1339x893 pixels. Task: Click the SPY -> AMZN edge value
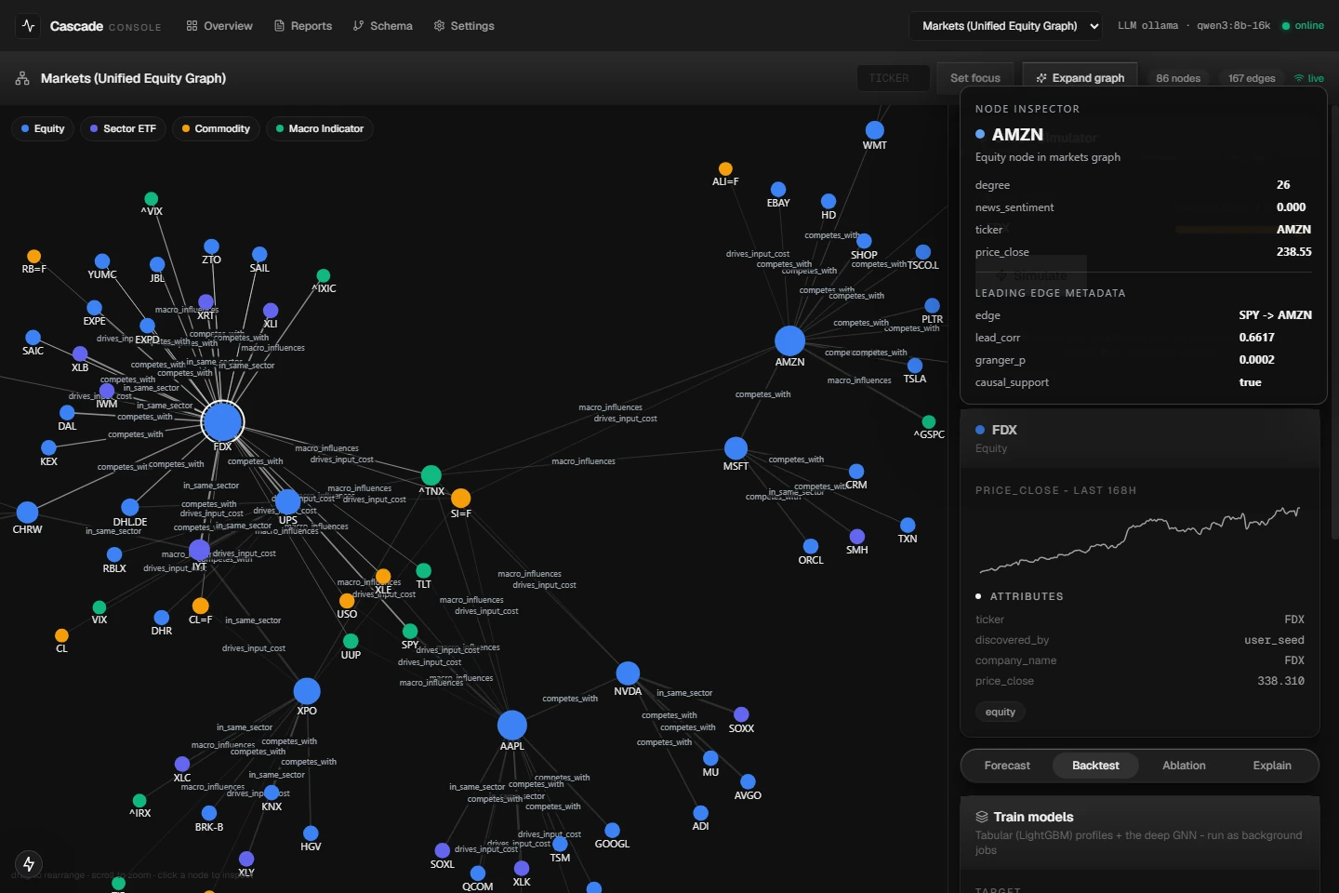coord(1276,315)
